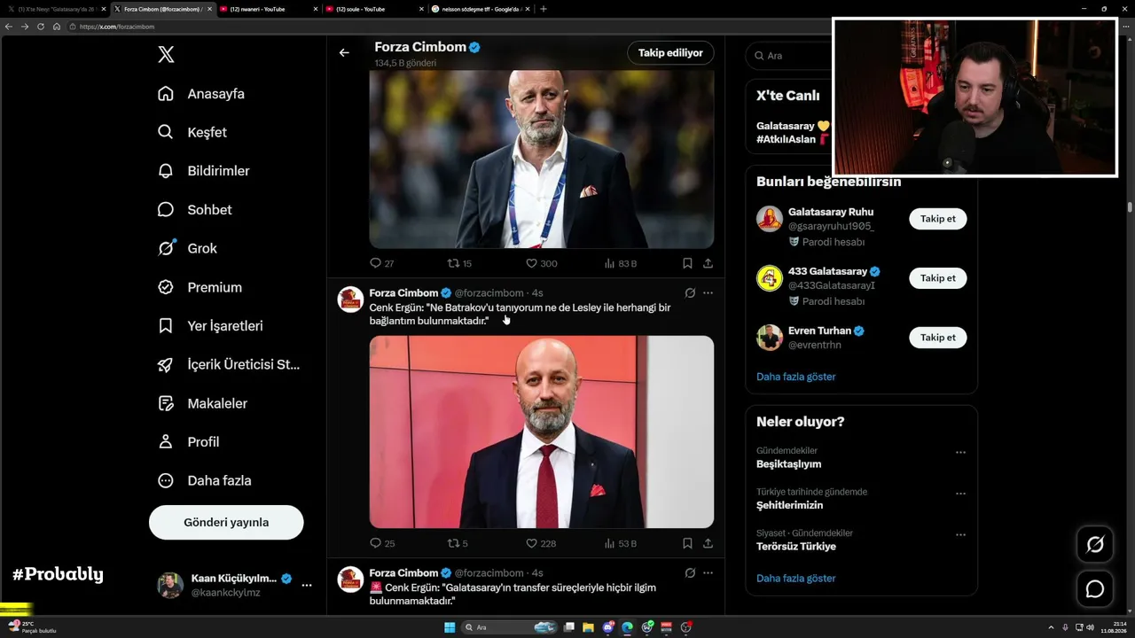
Task: Open account menu for Kaan Küçükyılmaz
Action: [307, 585]
